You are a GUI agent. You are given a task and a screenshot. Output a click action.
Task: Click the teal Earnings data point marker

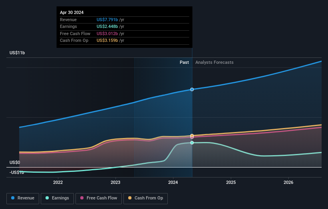[192, 143]
